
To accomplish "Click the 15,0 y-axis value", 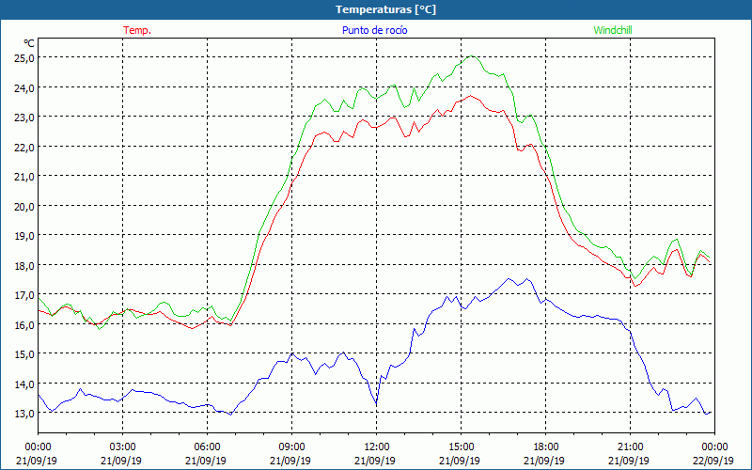I will click(x=24, y=354).
